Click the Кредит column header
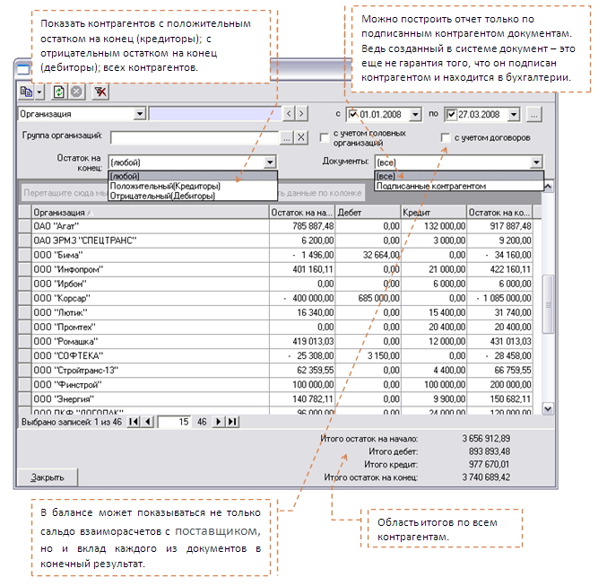Screen dimensions: 607x586 [434, 213]
